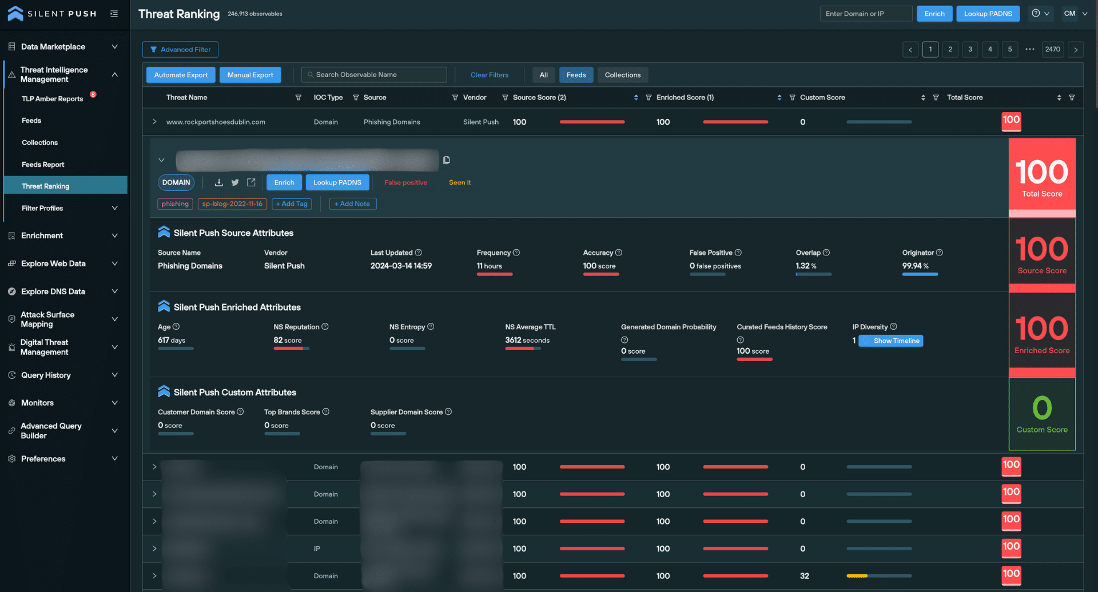Click the Silent Push logo

52,13
